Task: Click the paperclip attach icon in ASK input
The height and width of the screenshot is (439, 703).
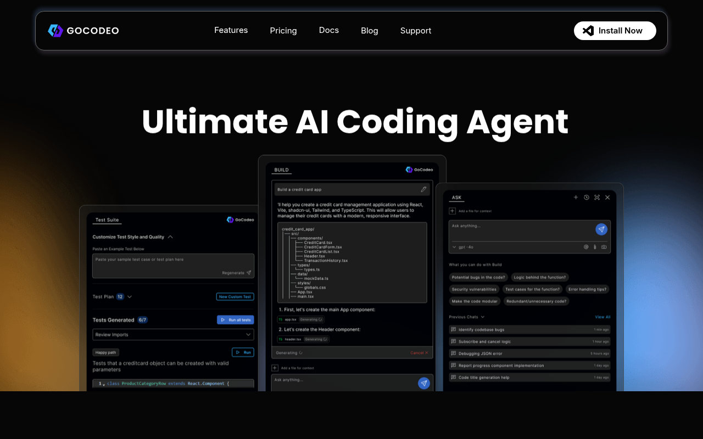Action: coord(595,247)
